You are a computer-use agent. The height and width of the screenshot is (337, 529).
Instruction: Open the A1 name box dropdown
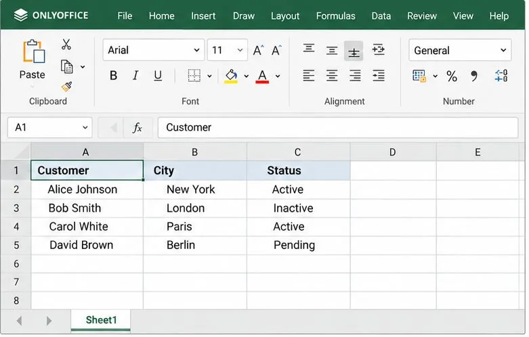85,127
